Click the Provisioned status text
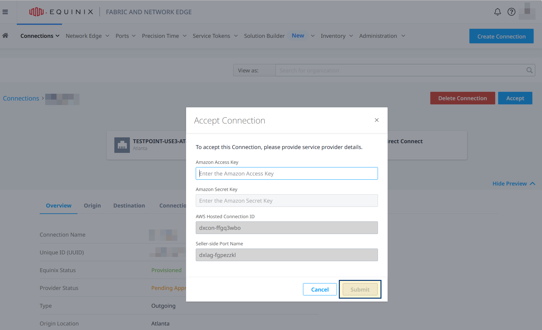Viewport: 542px width, 330px height. click(x=166, y=270)
